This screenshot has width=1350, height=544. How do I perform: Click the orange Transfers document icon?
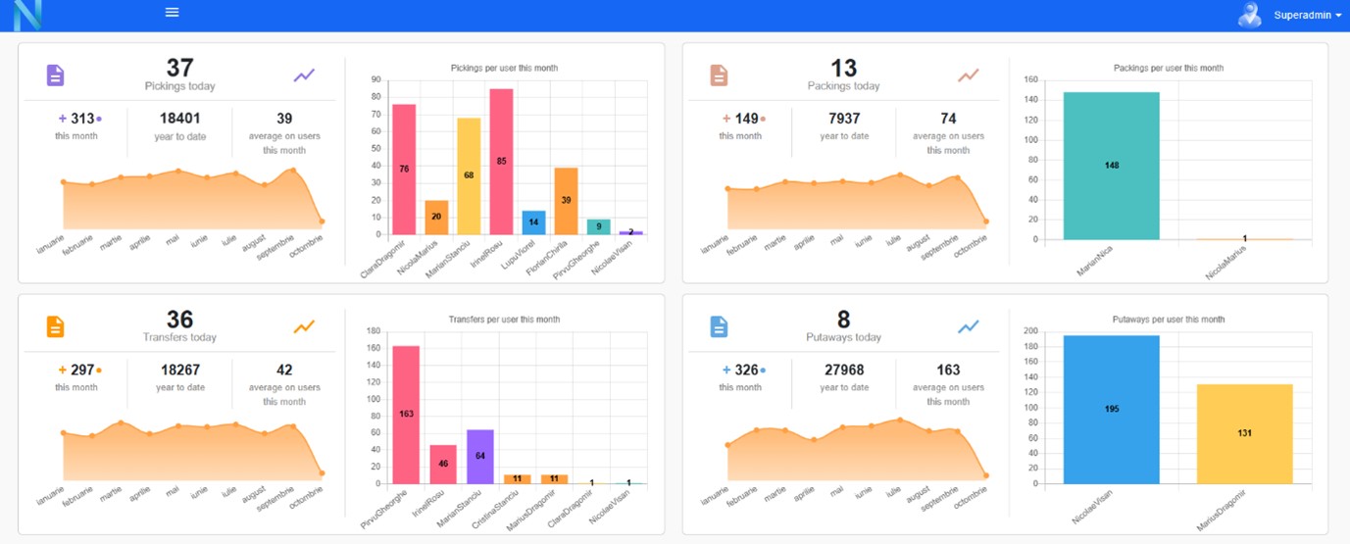point(56,327)
